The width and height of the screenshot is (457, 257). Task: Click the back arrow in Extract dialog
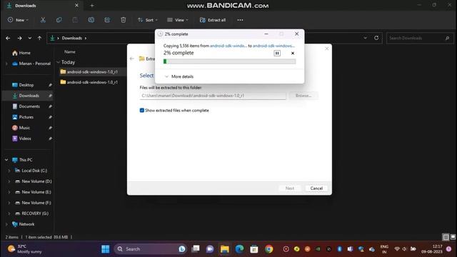(x=131, y=59)
